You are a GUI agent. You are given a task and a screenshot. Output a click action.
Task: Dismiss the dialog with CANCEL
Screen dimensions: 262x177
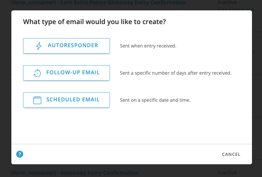[231, 154]
